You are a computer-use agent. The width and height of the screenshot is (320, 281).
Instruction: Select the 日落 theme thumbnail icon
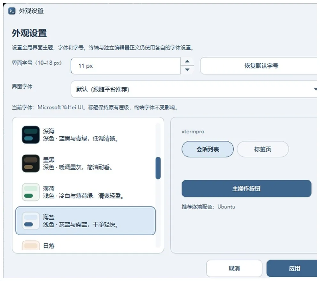coord(31,245)
